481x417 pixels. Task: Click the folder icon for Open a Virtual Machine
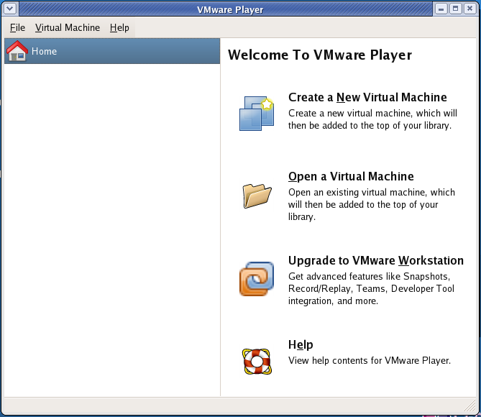tap(257, 196)
